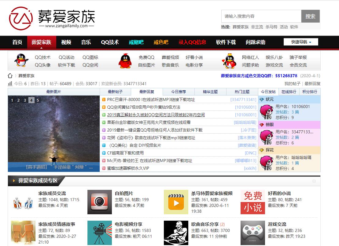Open the Milky Way slideshow image

pos(53,134)
